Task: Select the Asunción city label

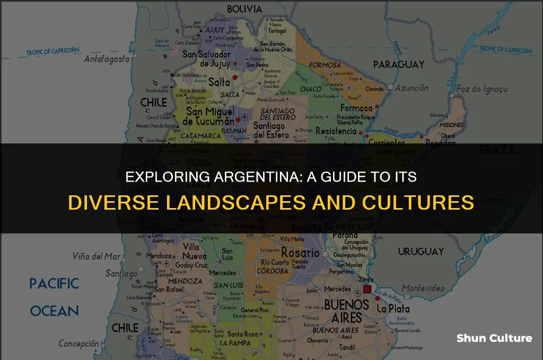Action: coord(411,88)
